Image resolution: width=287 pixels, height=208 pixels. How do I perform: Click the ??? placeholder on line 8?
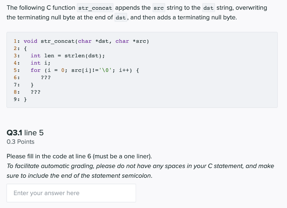pos(35,92)
